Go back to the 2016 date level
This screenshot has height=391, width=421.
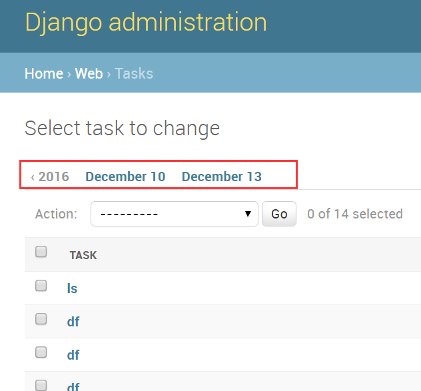tap(51, 177)
